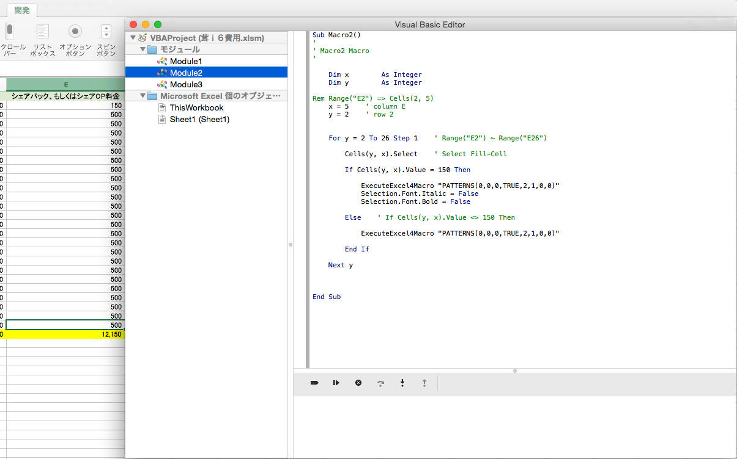Click the breakpoint toggle icon in debug toolbar
This screenshot has height=459, width=737.
[314, 383]
